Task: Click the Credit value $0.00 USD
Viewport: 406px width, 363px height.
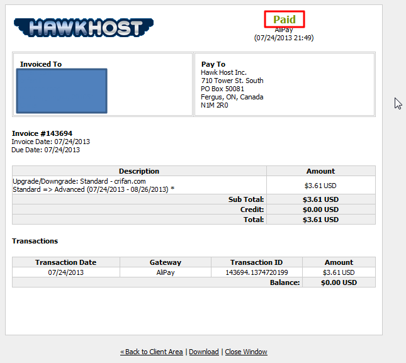Action: (x=321, y=209)
